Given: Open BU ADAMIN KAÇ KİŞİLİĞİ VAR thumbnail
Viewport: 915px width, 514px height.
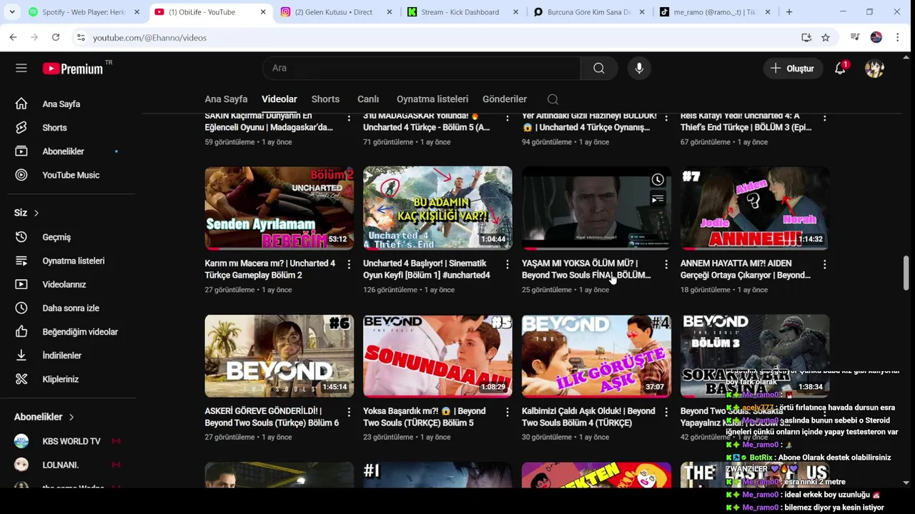Looking at the screenshot, I should click(437, 208).
